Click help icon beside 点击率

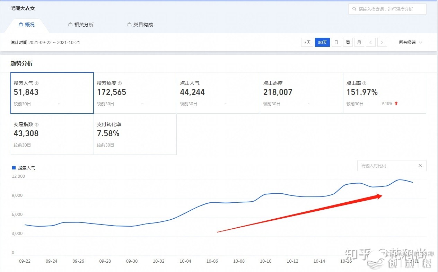tap(365, 84)
